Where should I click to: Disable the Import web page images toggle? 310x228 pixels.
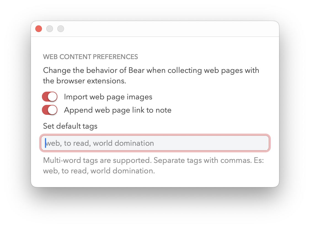click(x=50, y=97)
